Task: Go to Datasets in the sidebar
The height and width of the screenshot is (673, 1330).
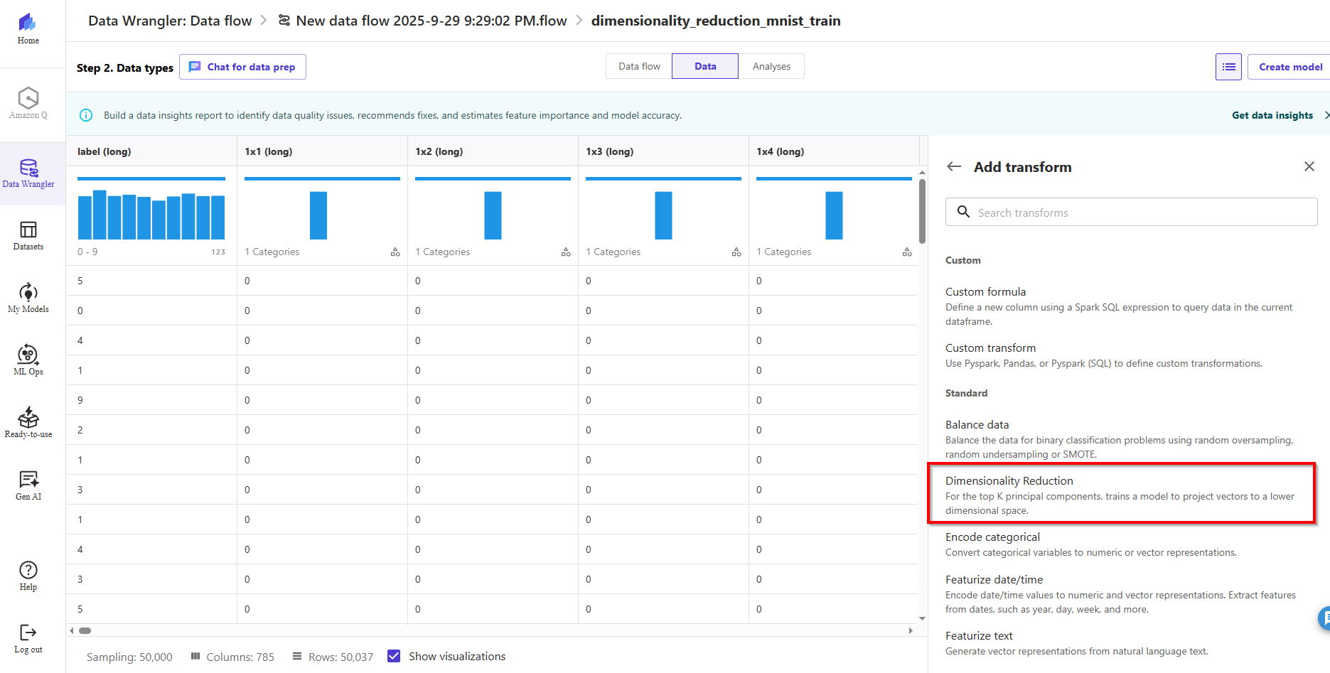Action: pyautogui.click(x=28, y=235)
